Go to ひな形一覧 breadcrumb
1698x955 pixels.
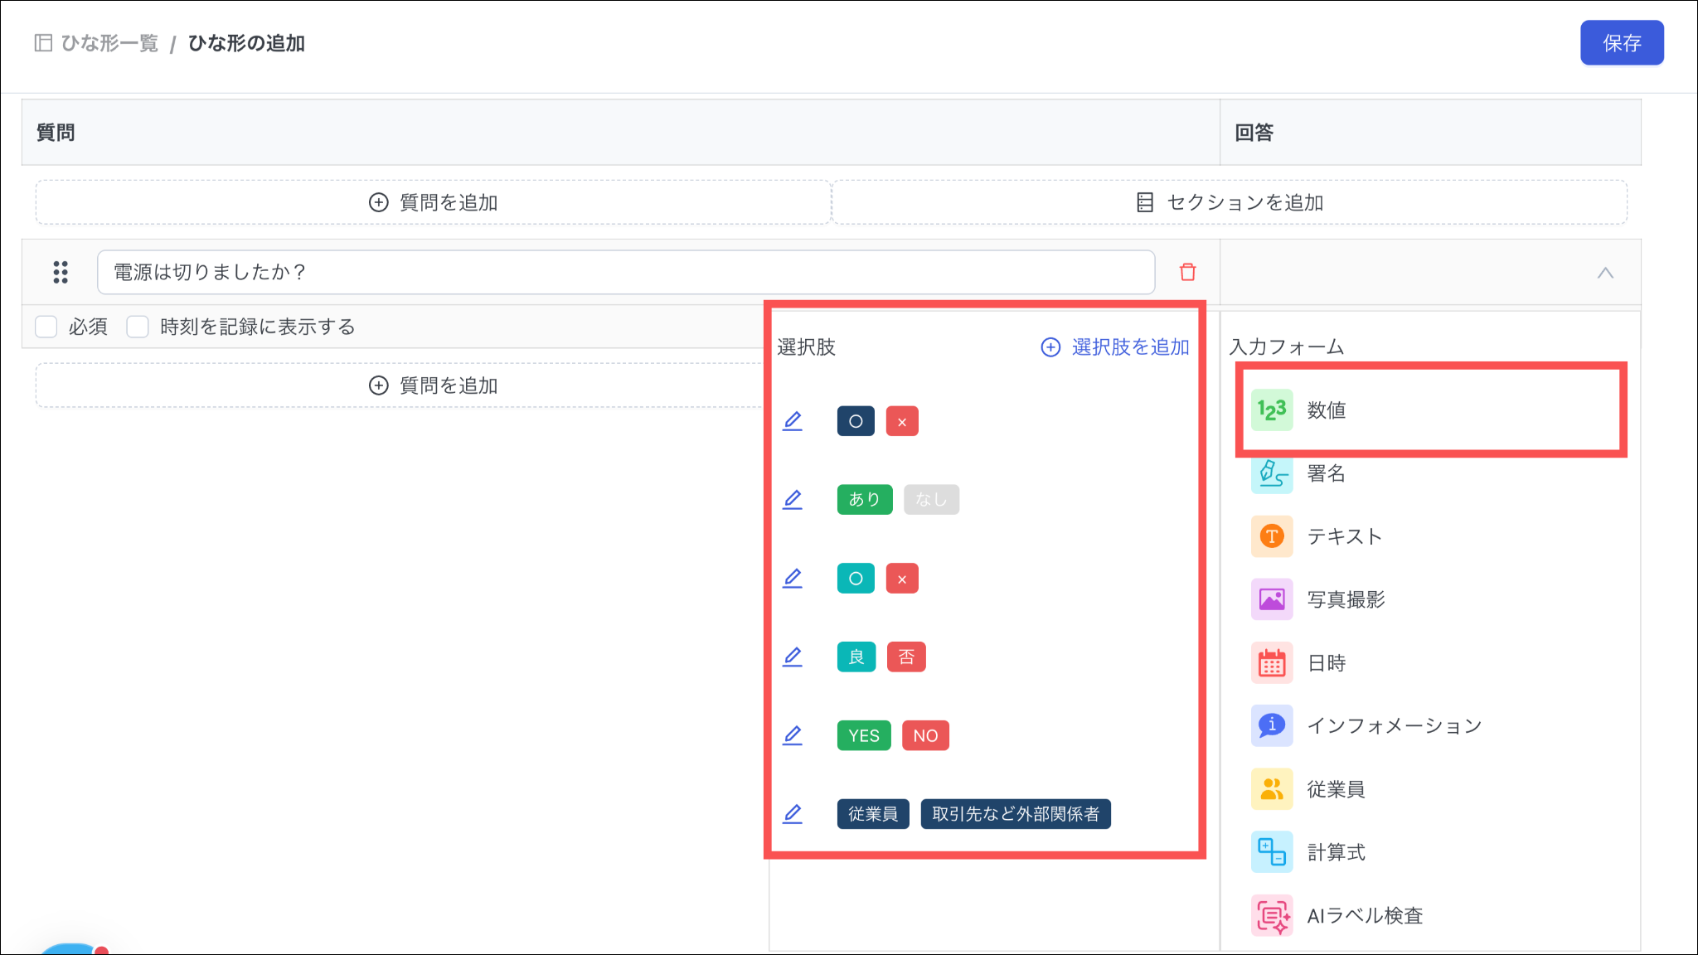coord(109,43)
